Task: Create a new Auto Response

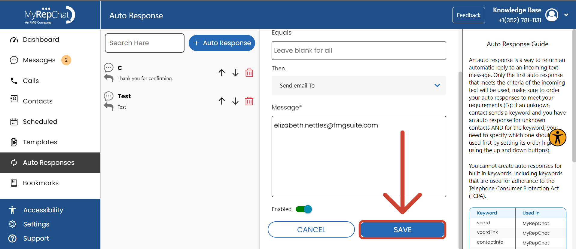Action: point(222,43)
